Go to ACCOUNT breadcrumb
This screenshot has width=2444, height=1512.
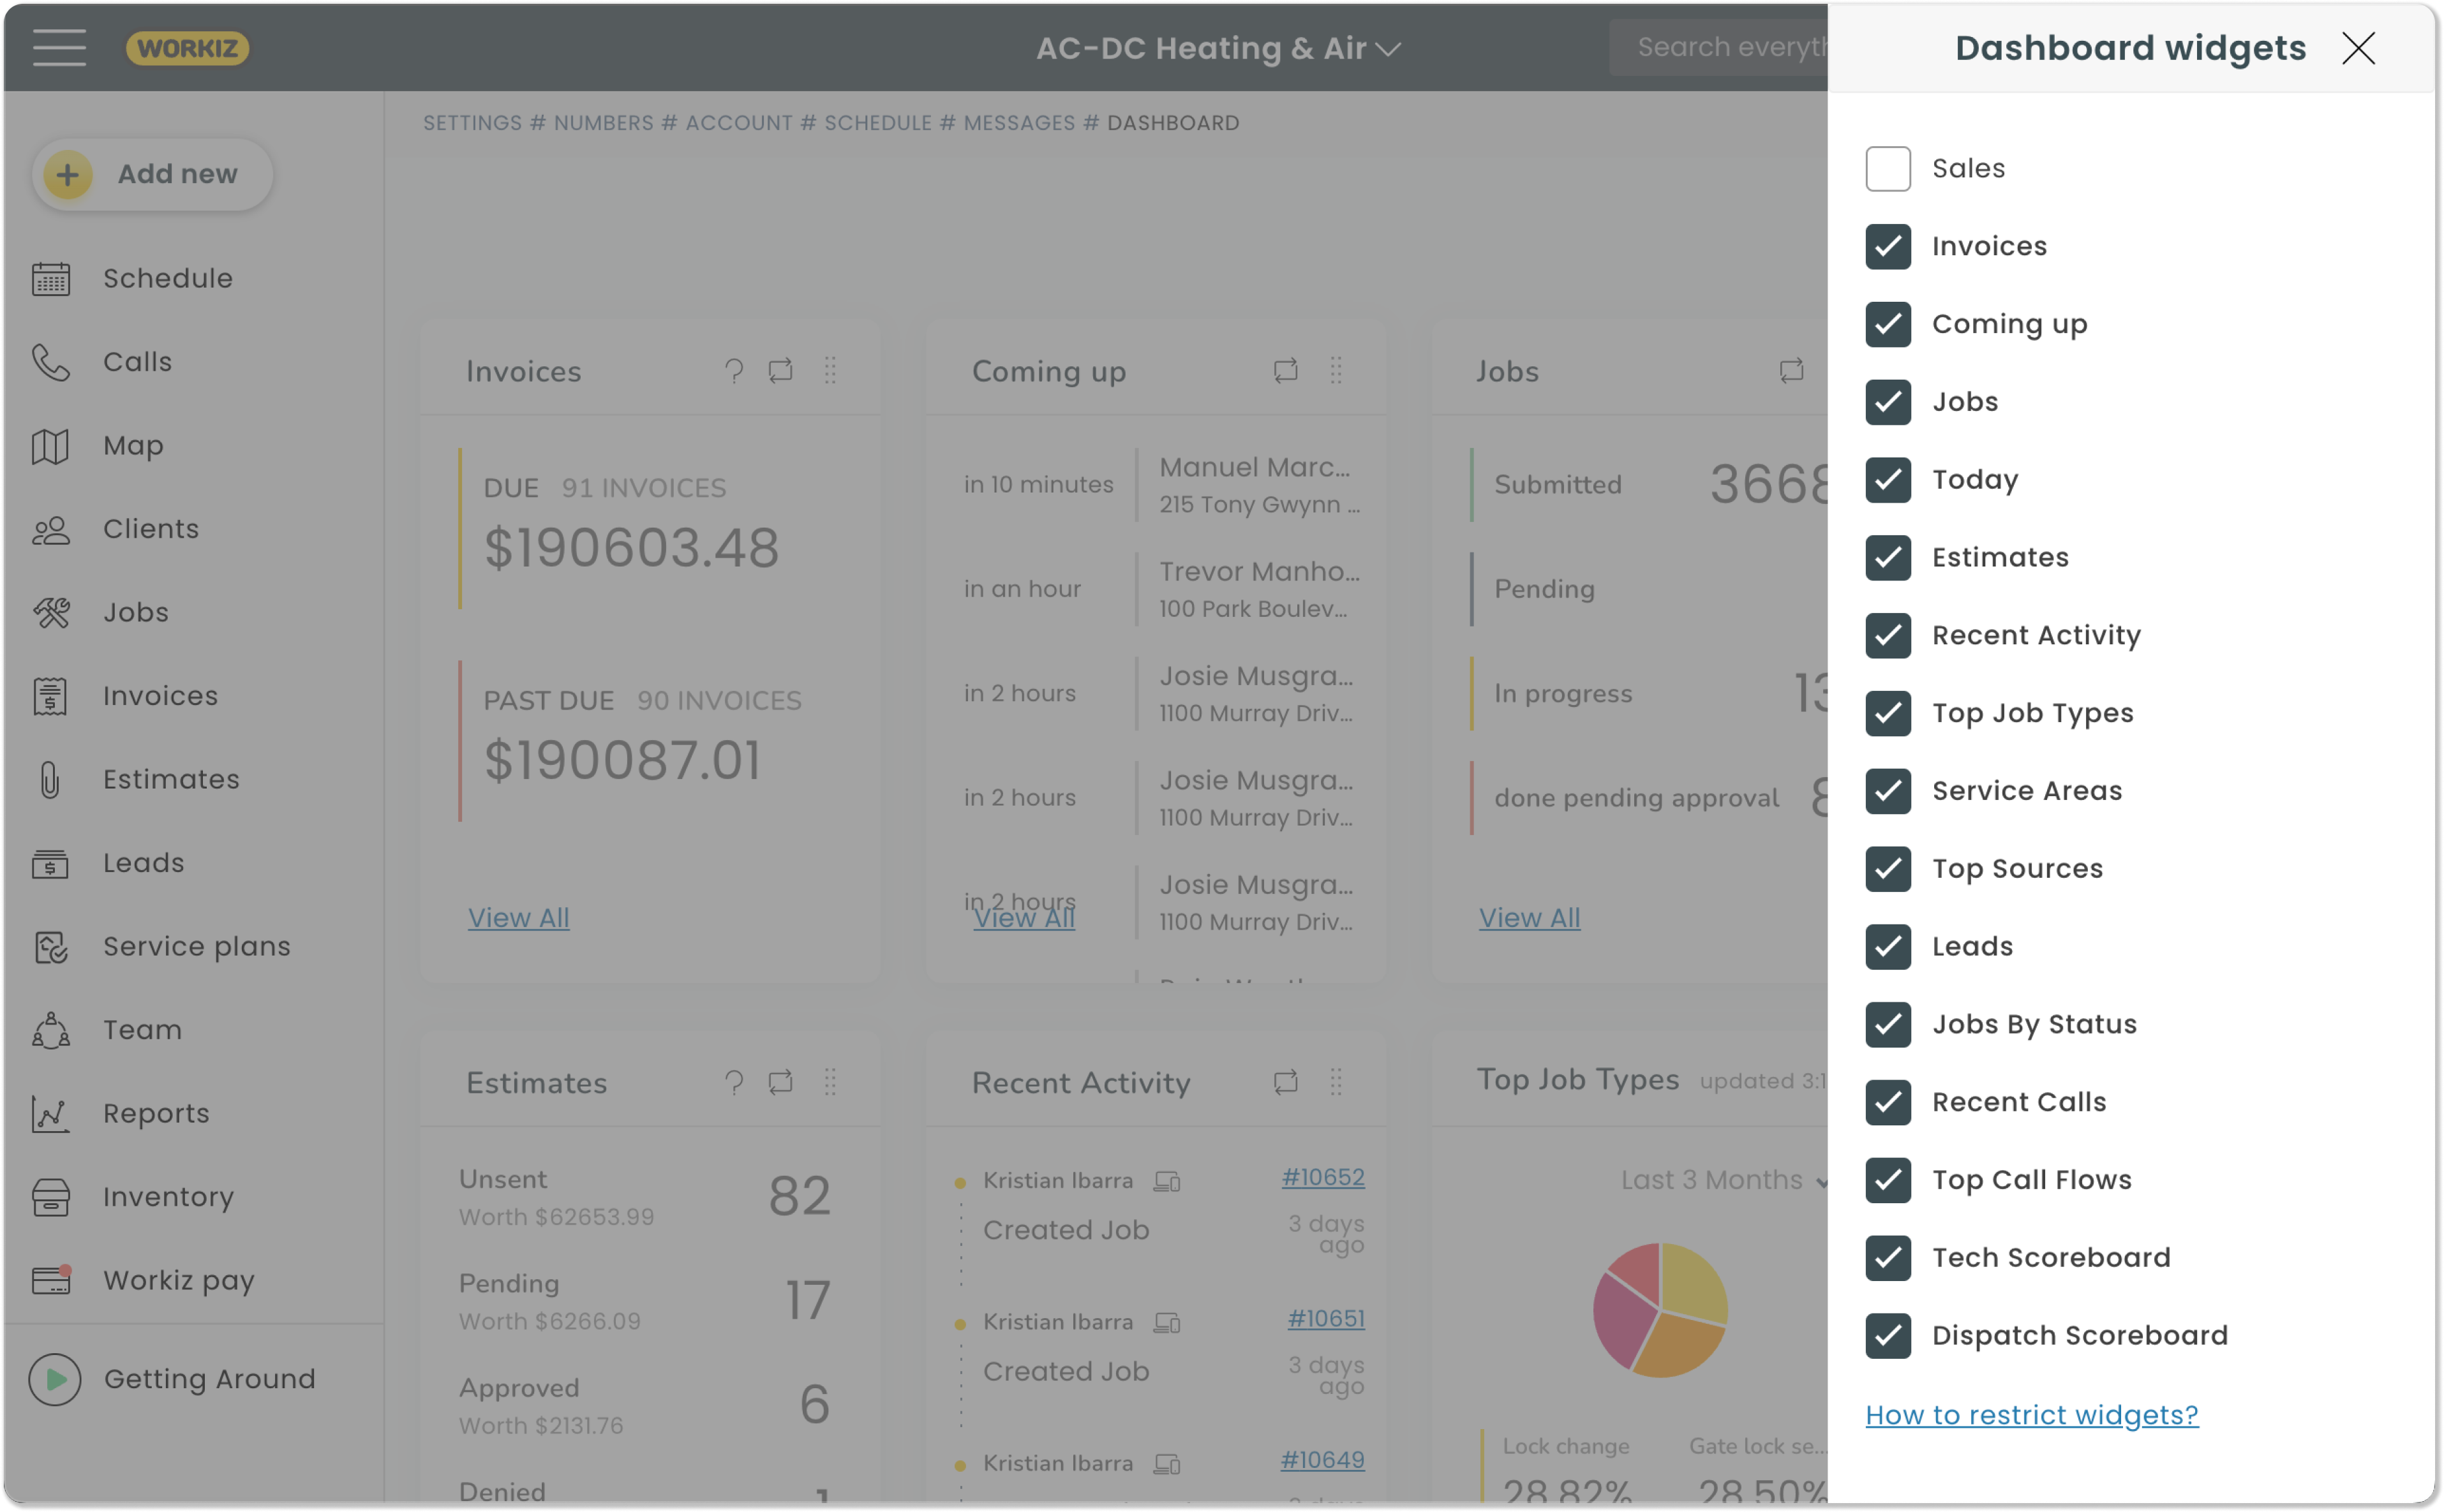click(x=738, y=123)
